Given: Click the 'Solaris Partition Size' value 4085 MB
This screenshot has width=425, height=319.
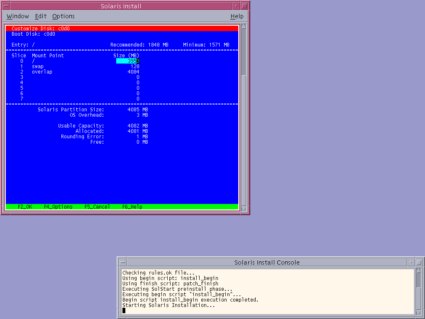Looking at the screenshot, I should click(138, 110).
